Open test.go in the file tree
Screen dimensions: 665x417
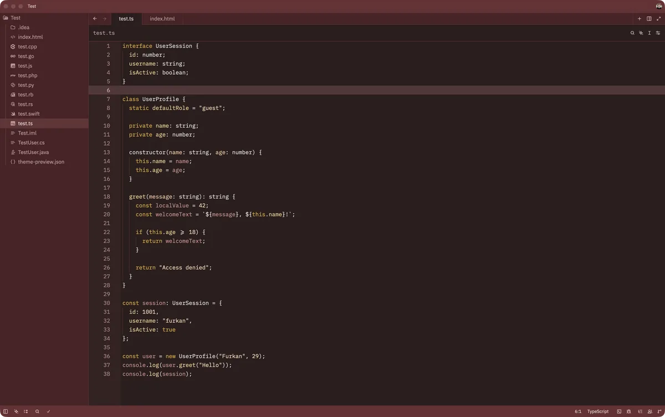(44, 56)
